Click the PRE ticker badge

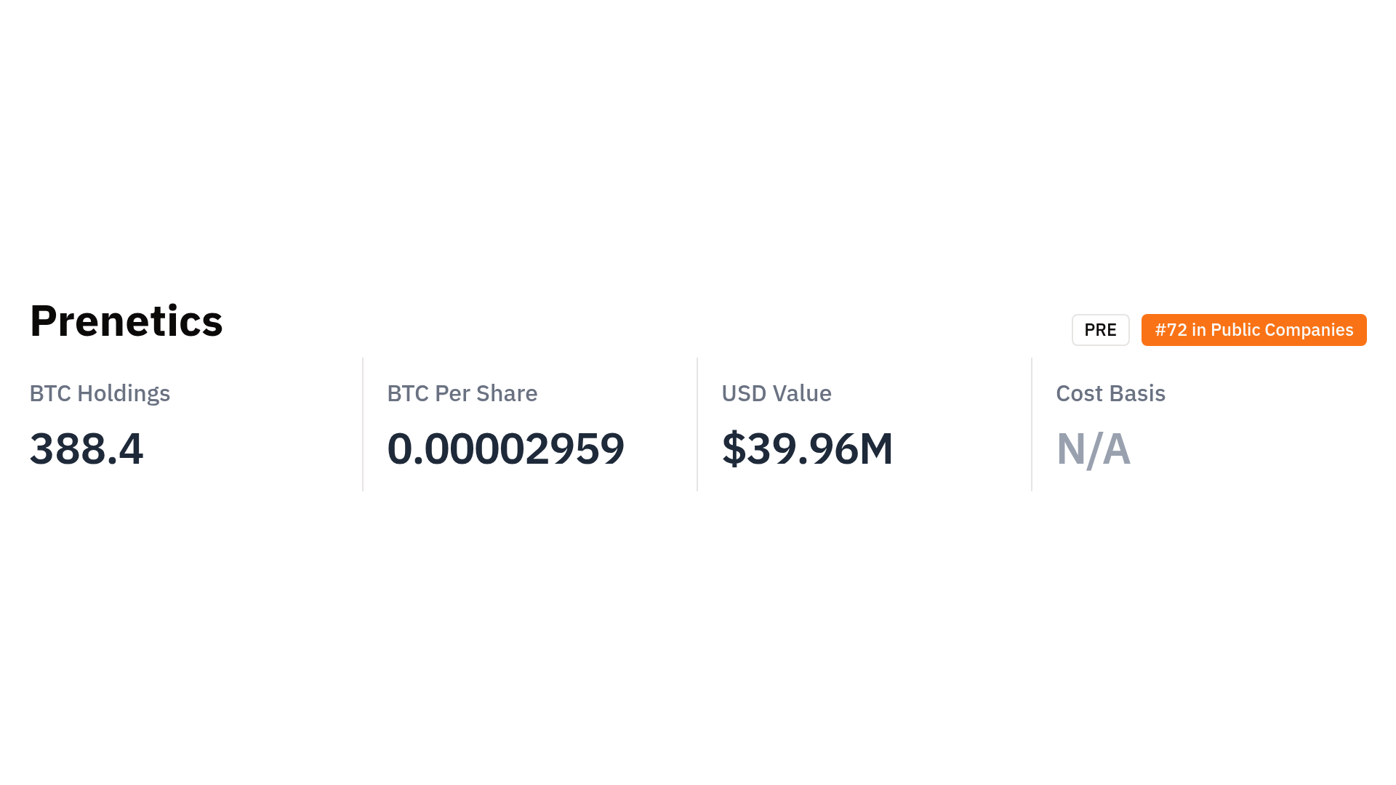click(x=1100, y=330)
